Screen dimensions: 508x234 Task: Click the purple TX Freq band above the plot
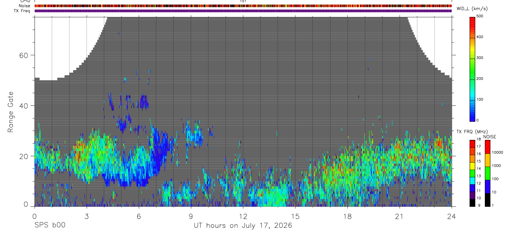[x=243, y=11]
